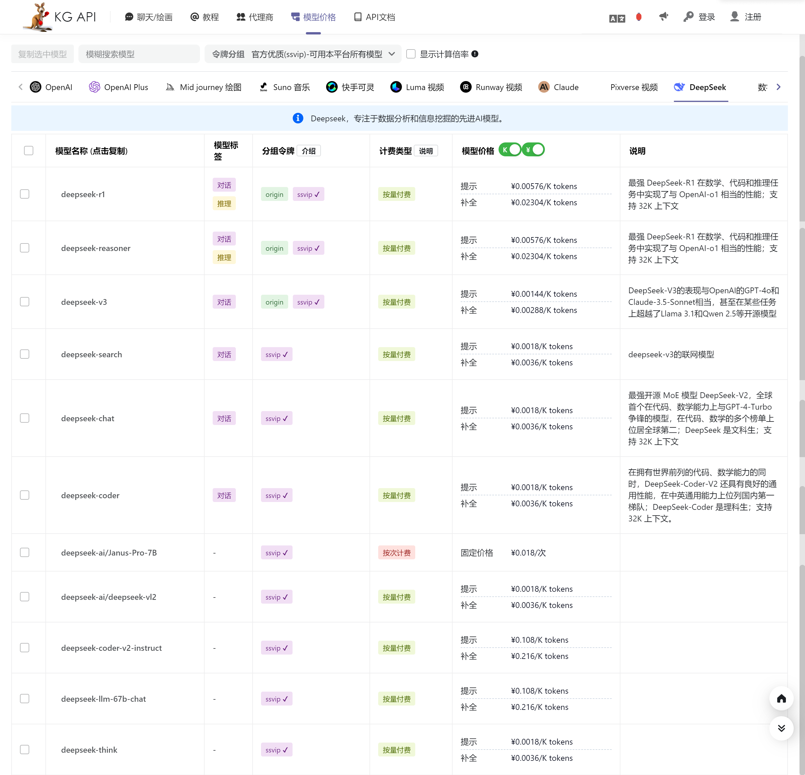This screenshot has height=775, width=805.
Task: Open the announcements megaphone icon
Action: 663,17
